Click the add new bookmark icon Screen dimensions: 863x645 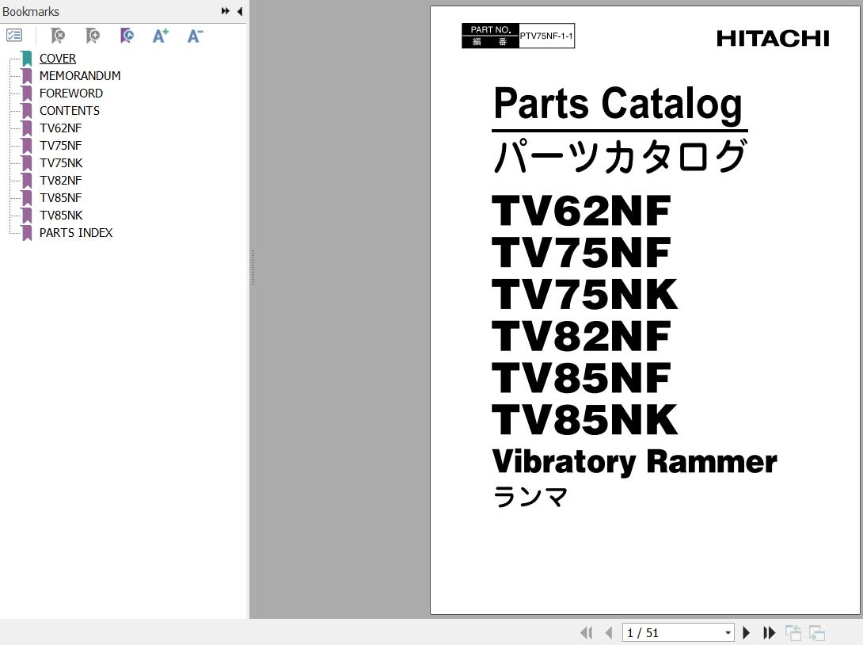93,36
